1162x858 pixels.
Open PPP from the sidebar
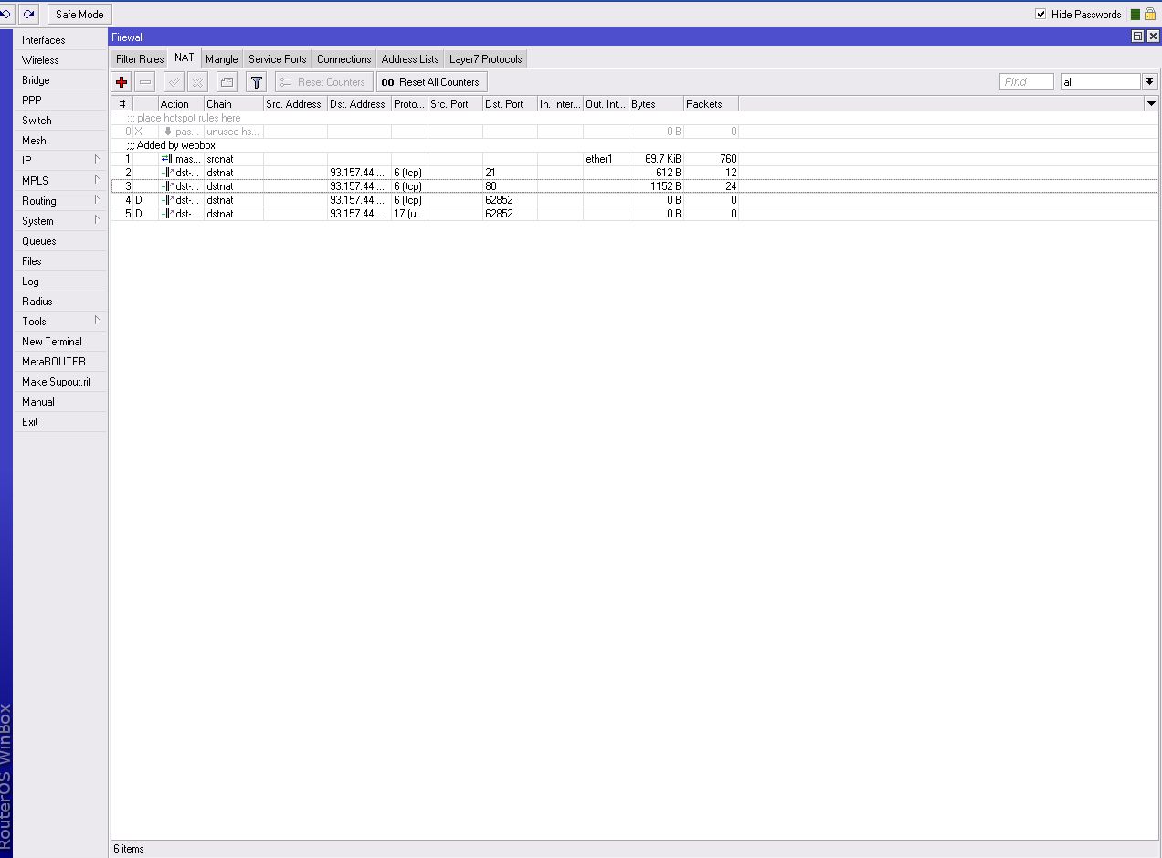[x=60, y=100]
